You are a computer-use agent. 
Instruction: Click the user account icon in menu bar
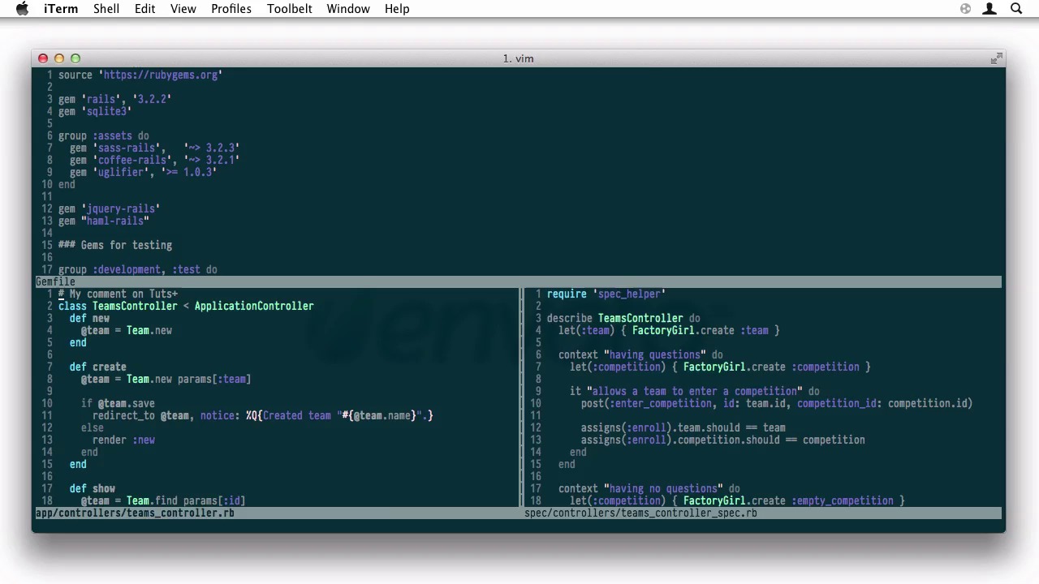pos(989,9)
